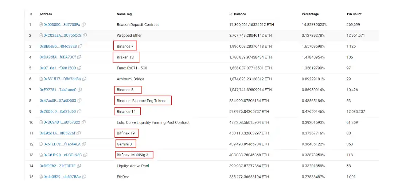Copy Binance-Peg Tokens address icon

pyautogui.click(x=79, y=101)
